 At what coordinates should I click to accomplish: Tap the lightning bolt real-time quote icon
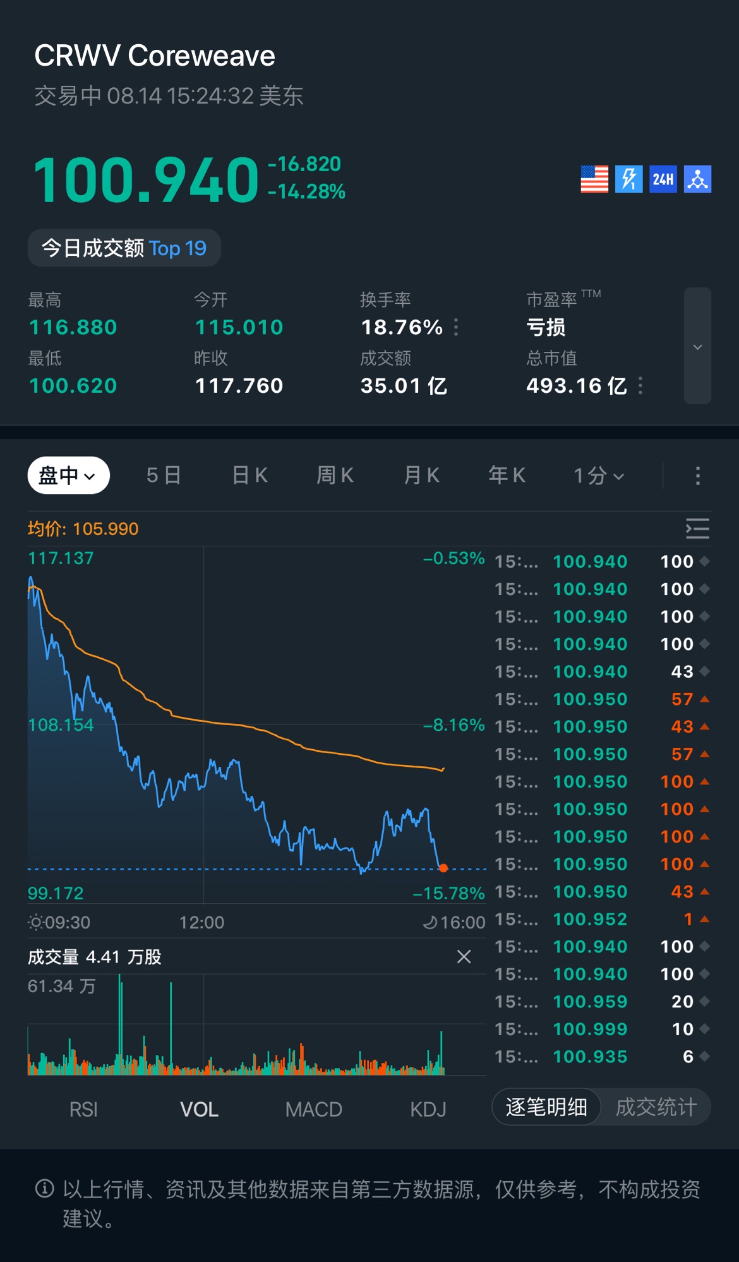click(x=628, y=179)
